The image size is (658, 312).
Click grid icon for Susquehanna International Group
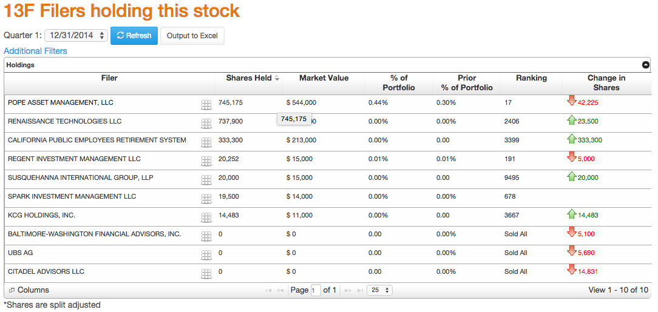pyautogui.click(x=206, y=180)
